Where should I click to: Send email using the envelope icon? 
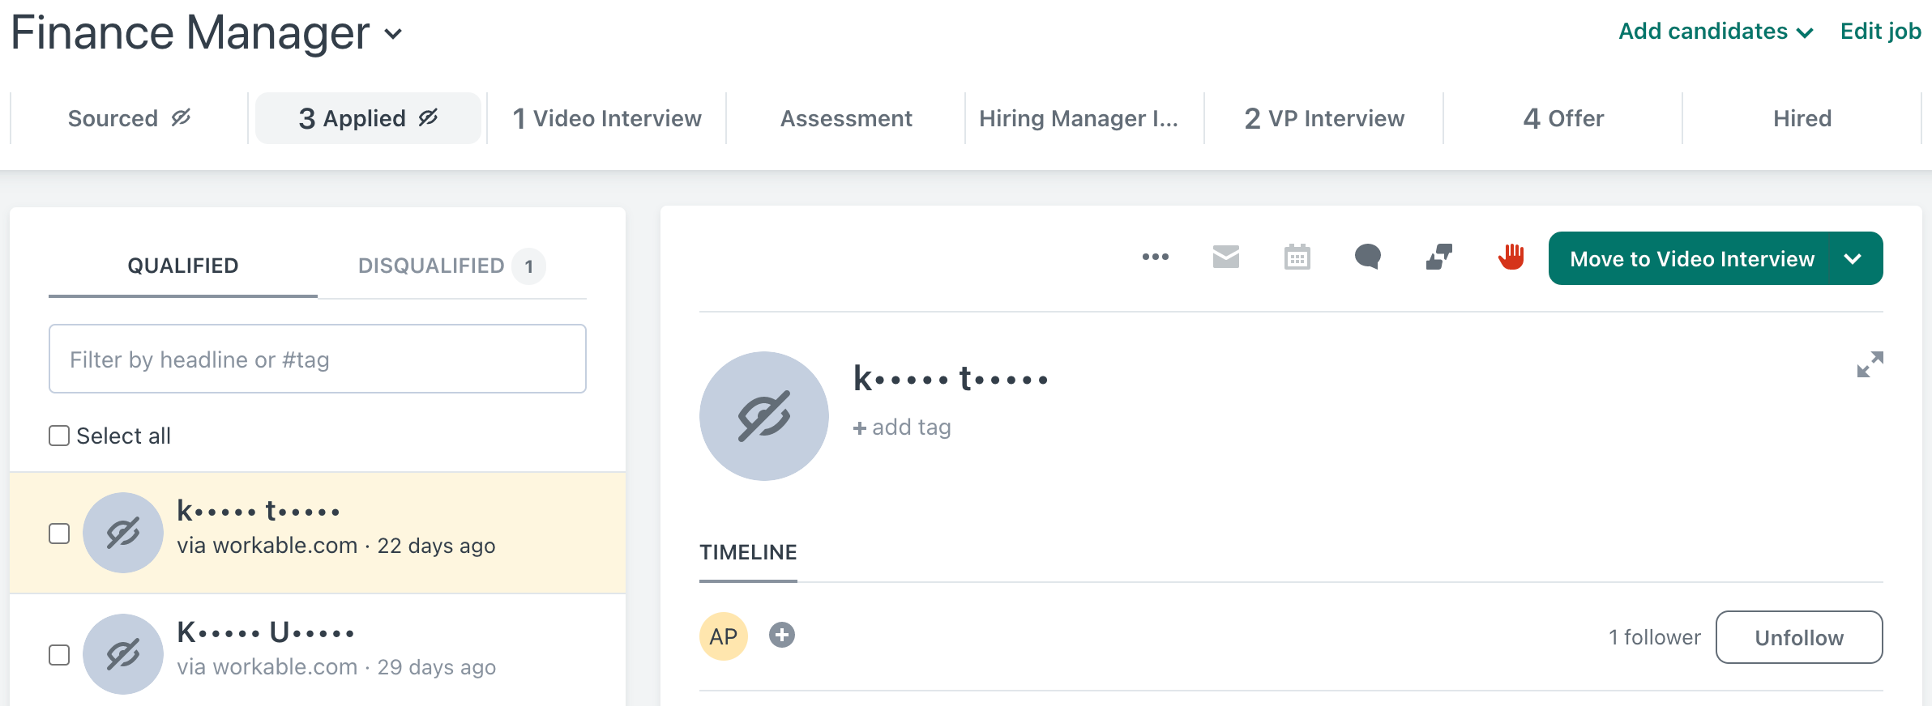1225,257
